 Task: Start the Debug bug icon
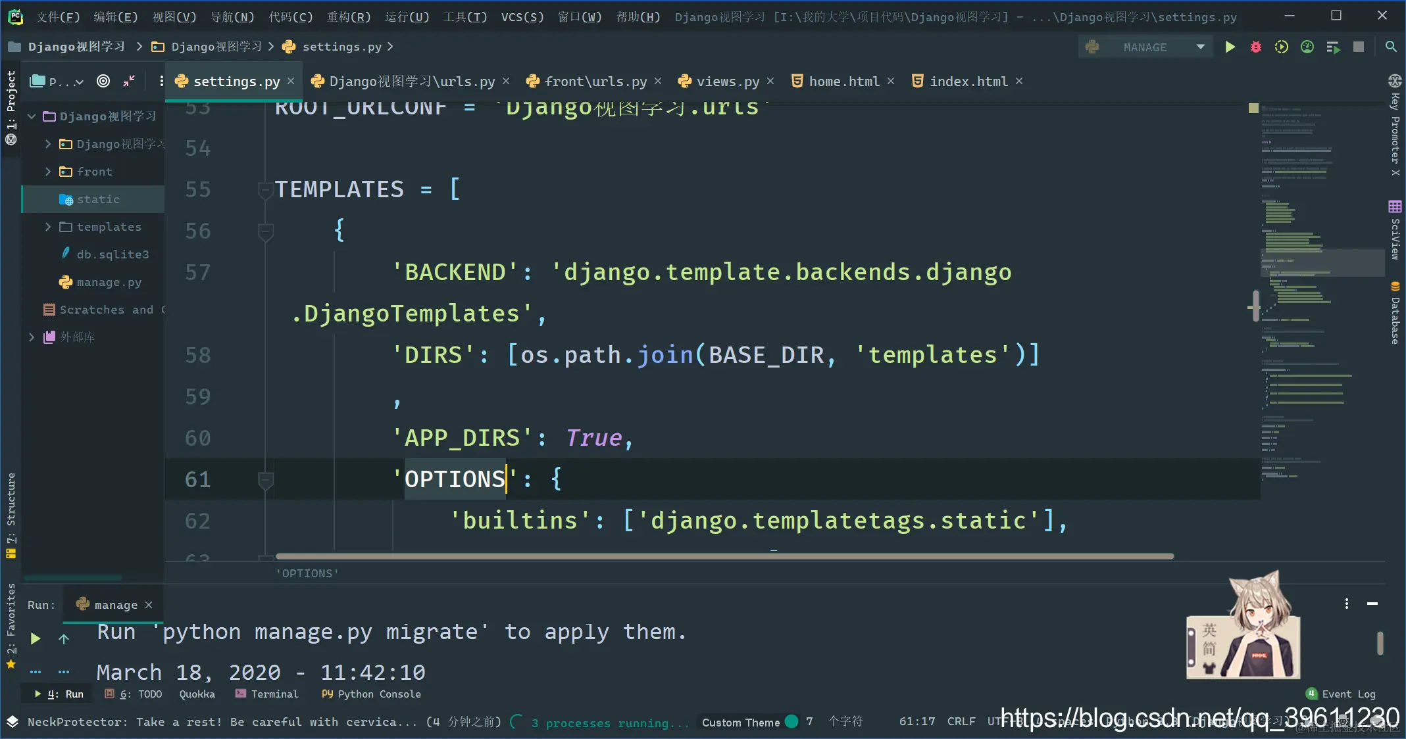tap(1255, 47)
